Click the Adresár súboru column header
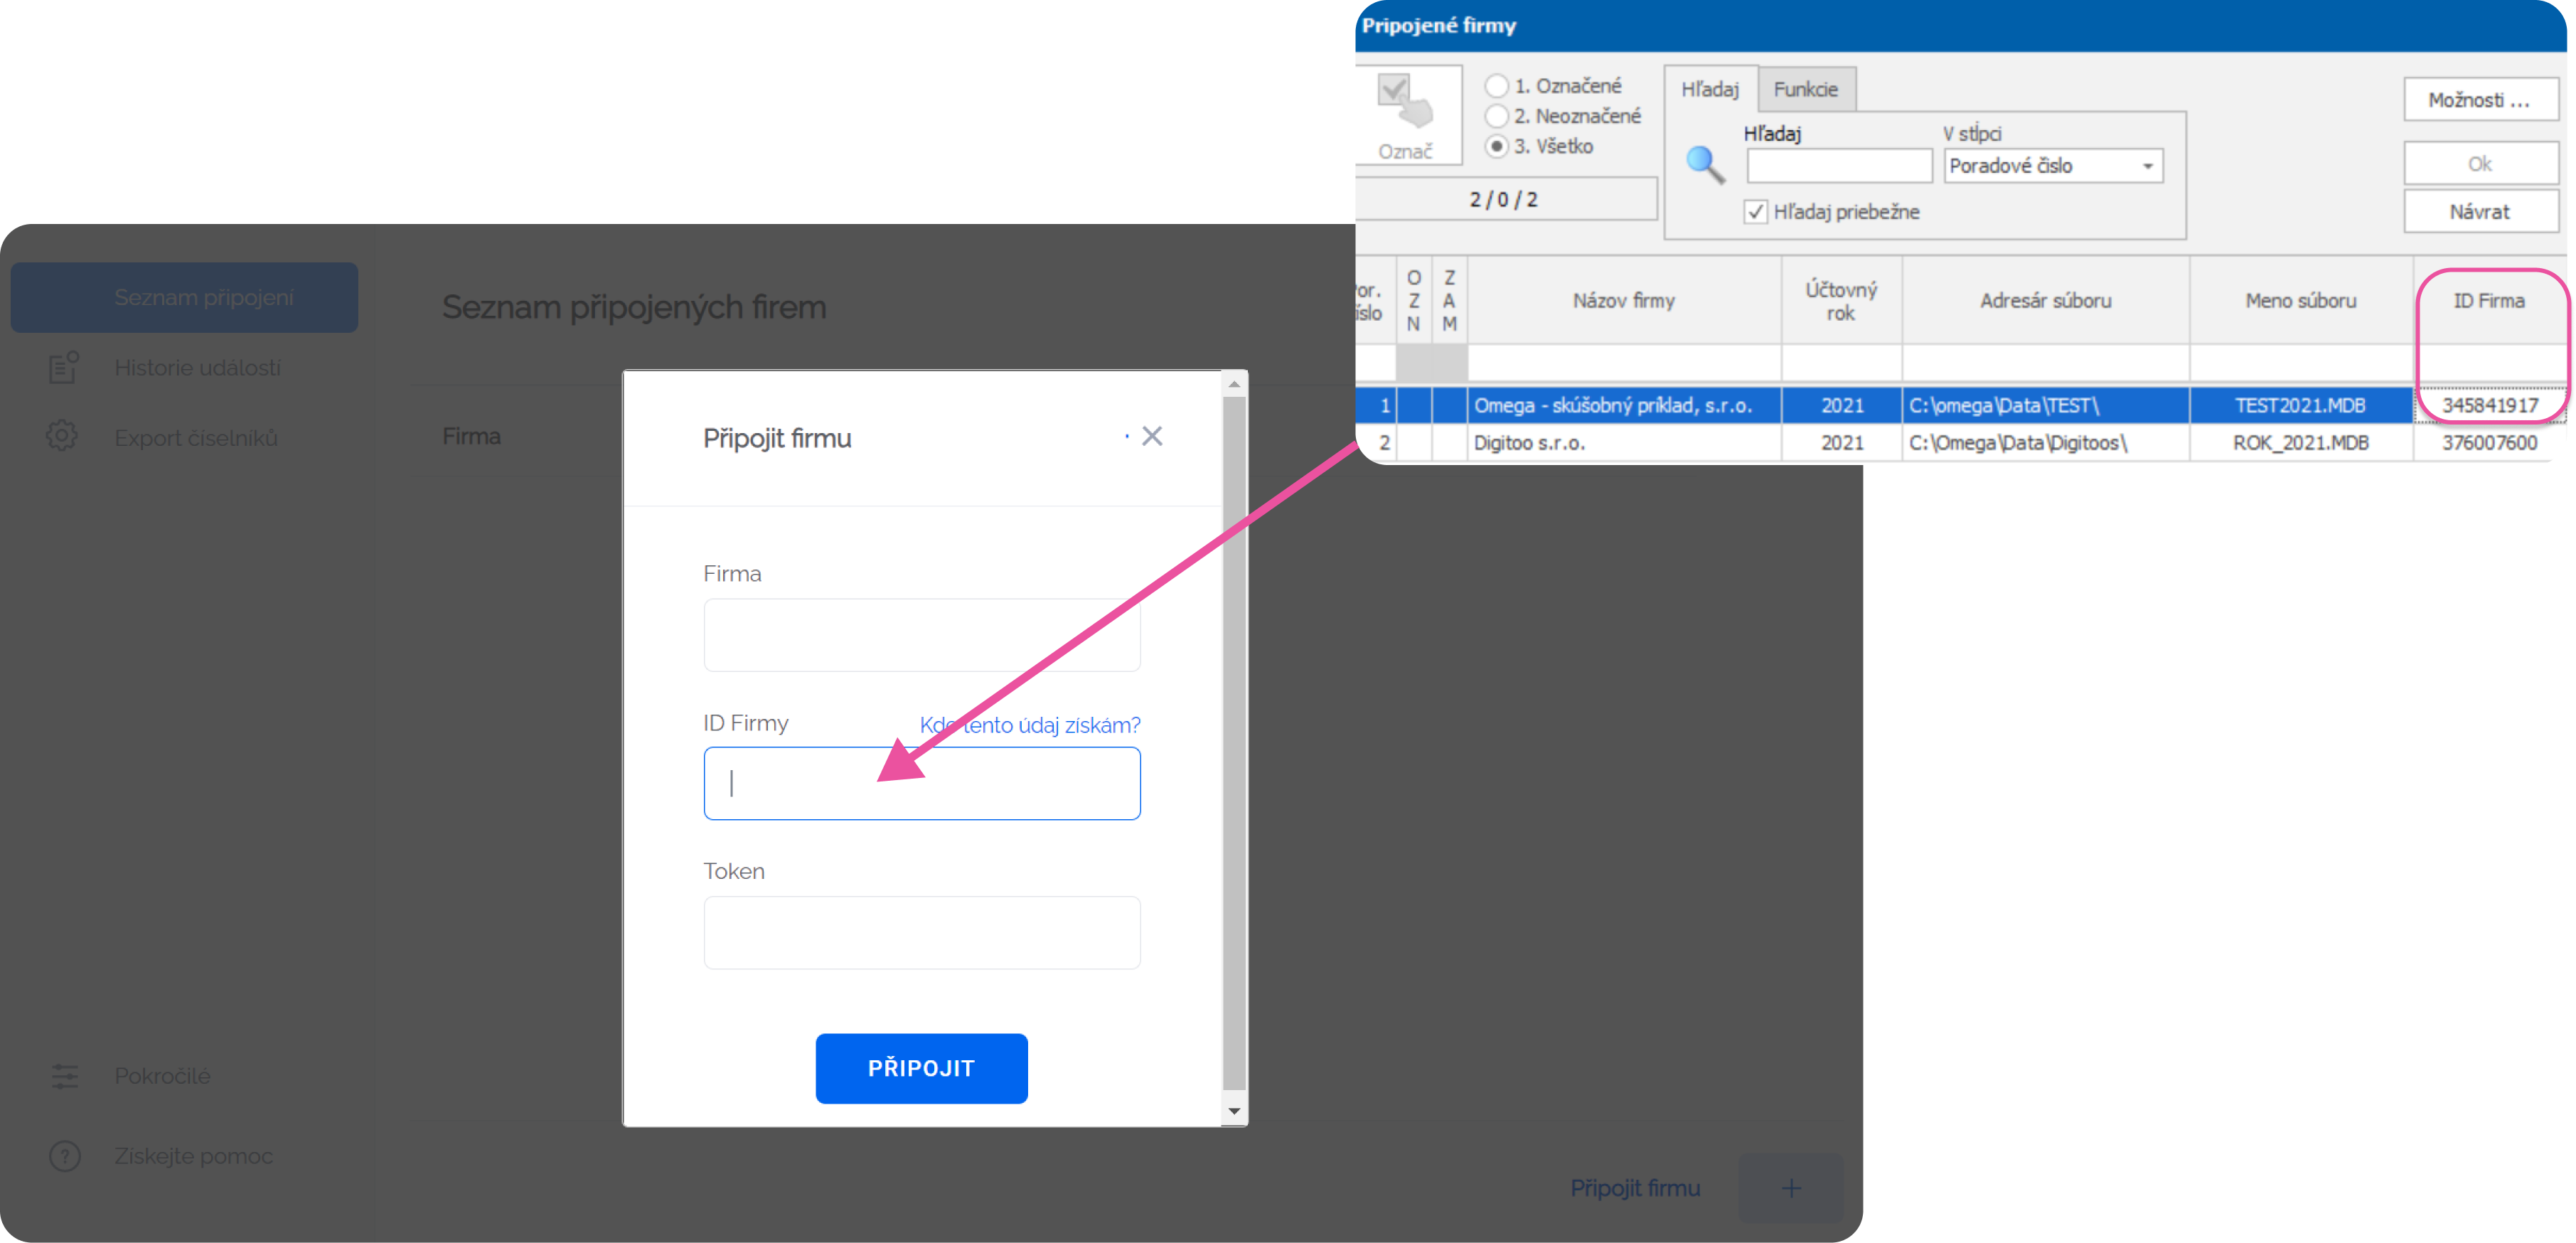Screen dimensions: 2576x1243 (2045, 300)
